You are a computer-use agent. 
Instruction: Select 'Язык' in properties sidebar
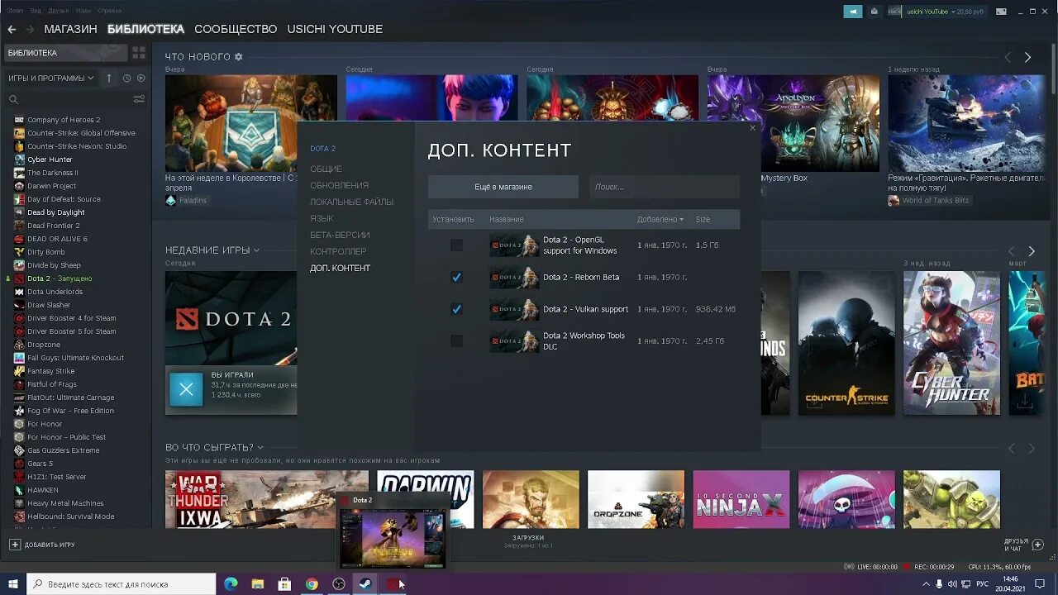pyautogui.click(x=322, y=218)
